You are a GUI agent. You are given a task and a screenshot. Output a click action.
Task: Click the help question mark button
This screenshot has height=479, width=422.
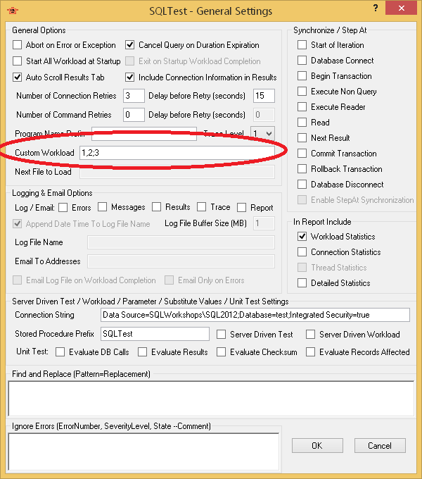pyautogui.click(x=376, y=8)
